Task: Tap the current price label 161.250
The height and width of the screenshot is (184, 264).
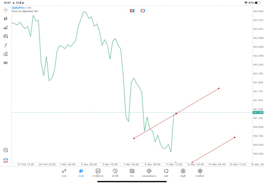Action: (x=258, y=112)
